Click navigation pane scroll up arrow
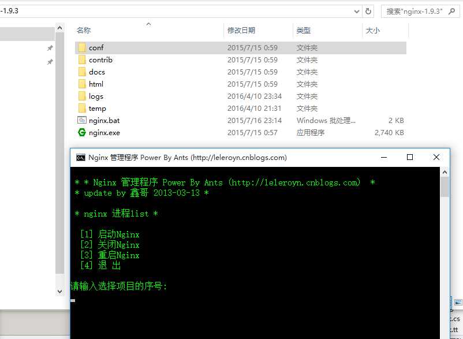The height and width of the screenshot is (339, 463). click(x=59, y=28)
